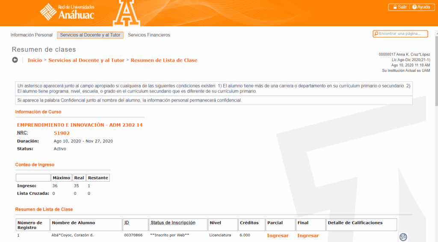Screen dimensions: 438x242
Task: Click the vertical page scrollbar
Action: coord(435,128)
